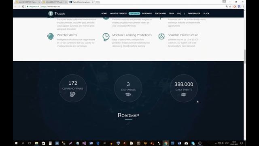The image size is (259, 146).
Task: Click the coins icon under Currency Pairs
Action: [73, 94]
